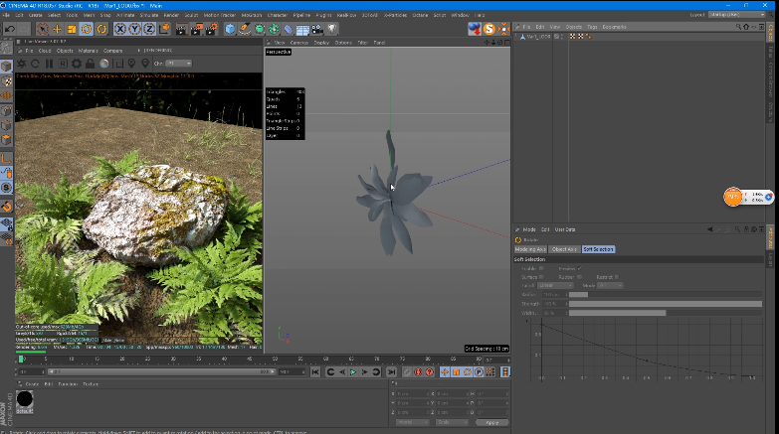Enable the soft selection Enable checkbox
This screenshot has width=779, height=434.
click(541, 268)
